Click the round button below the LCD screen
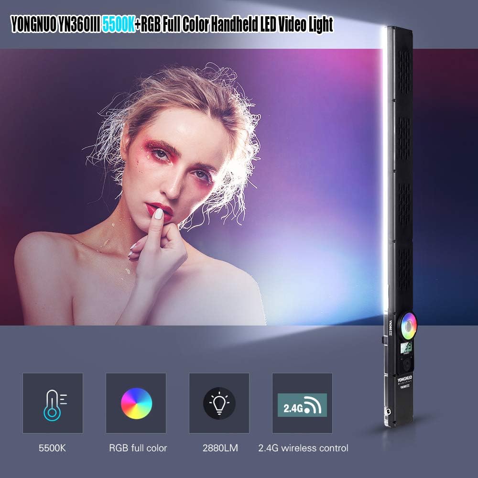Image resolution: width=478 pixels, height=478 pixels. pyautogui.click(x=407, y=364)
